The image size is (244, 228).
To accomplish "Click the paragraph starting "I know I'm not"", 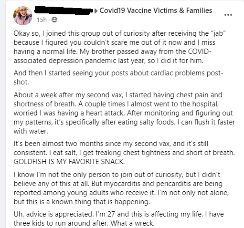I will [x=121, y=188].
